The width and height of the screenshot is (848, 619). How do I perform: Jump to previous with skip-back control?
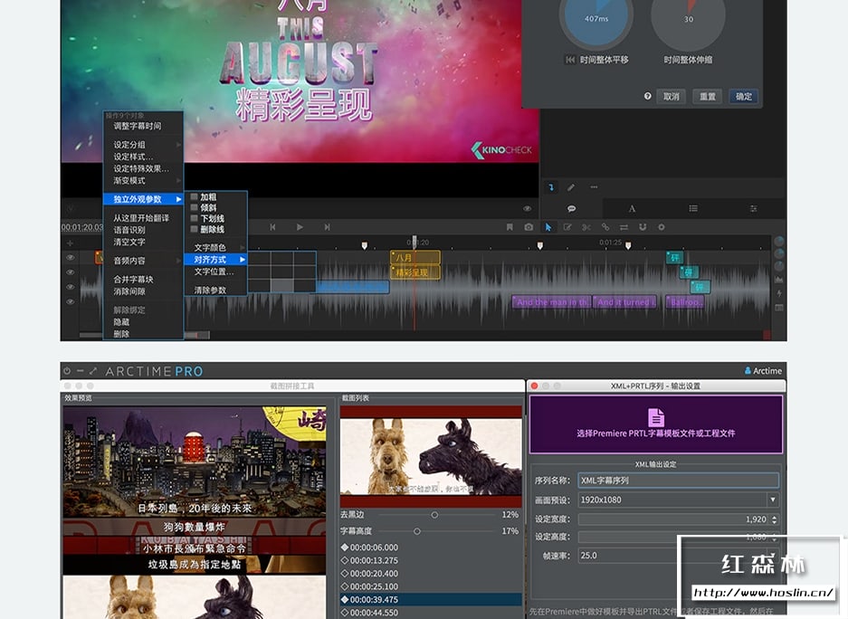(x=272, y=227)
